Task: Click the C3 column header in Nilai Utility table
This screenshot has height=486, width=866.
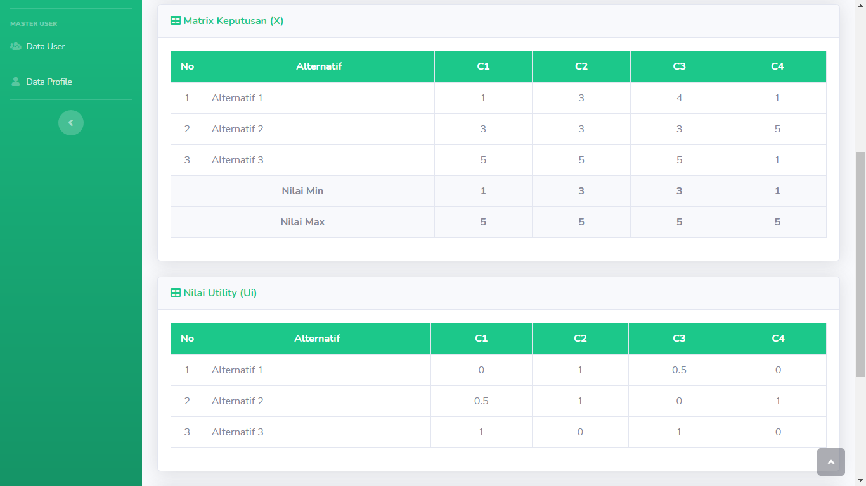Action: pos(679,339)
